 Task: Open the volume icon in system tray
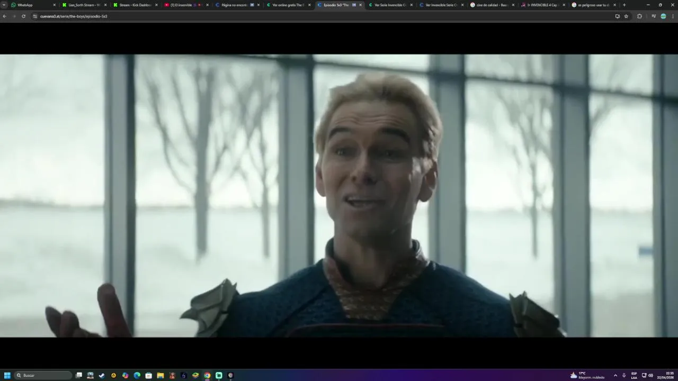(x=650, y=375)
